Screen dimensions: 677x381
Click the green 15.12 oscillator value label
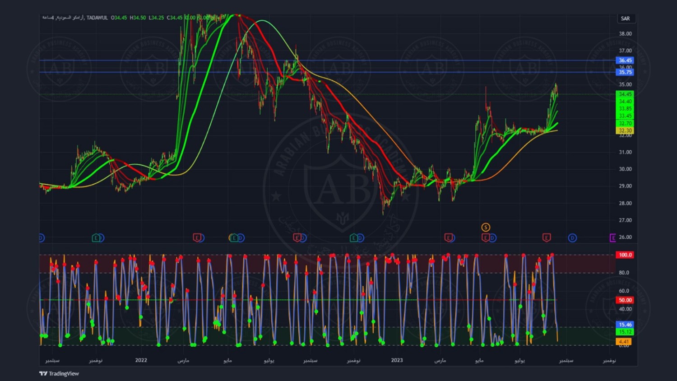click(x=625, y=332)
